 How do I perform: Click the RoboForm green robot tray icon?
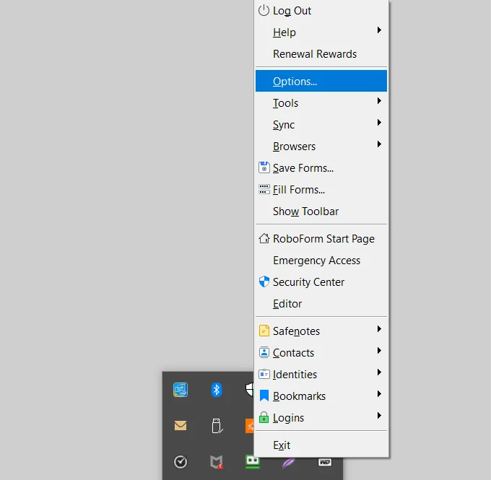pos(253,462)
